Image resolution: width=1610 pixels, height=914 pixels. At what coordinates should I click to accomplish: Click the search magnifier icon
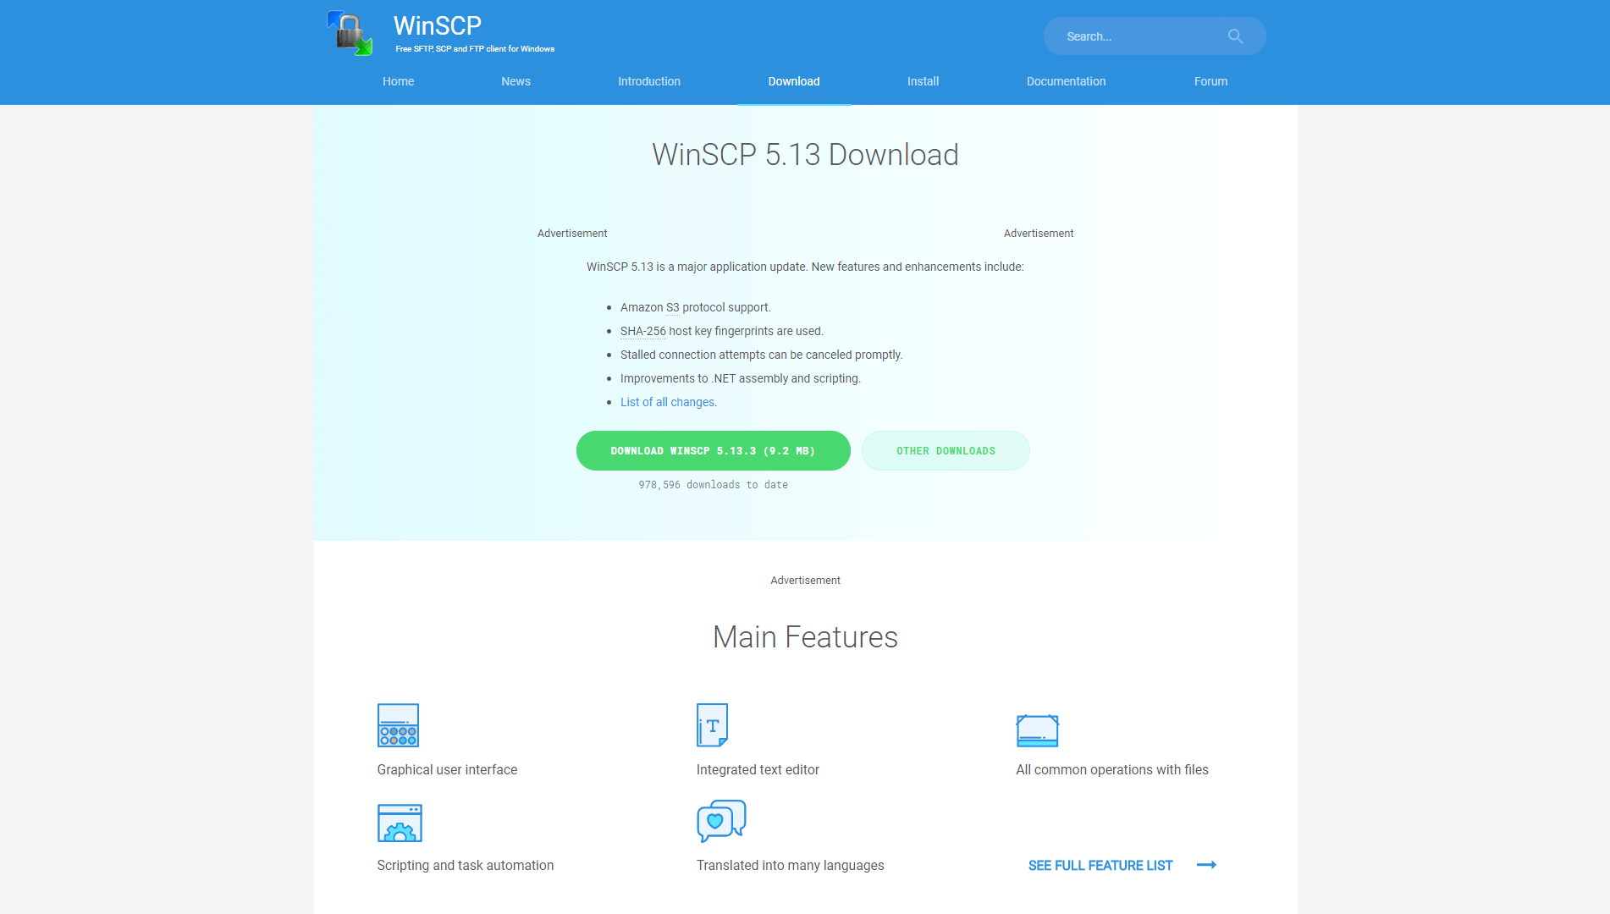pyautogui.click(x=1235, y=36)
